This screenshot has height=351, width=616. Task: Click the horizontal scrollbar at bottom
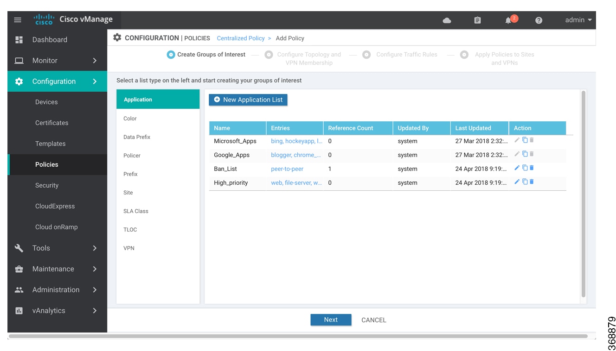[298, 337]
